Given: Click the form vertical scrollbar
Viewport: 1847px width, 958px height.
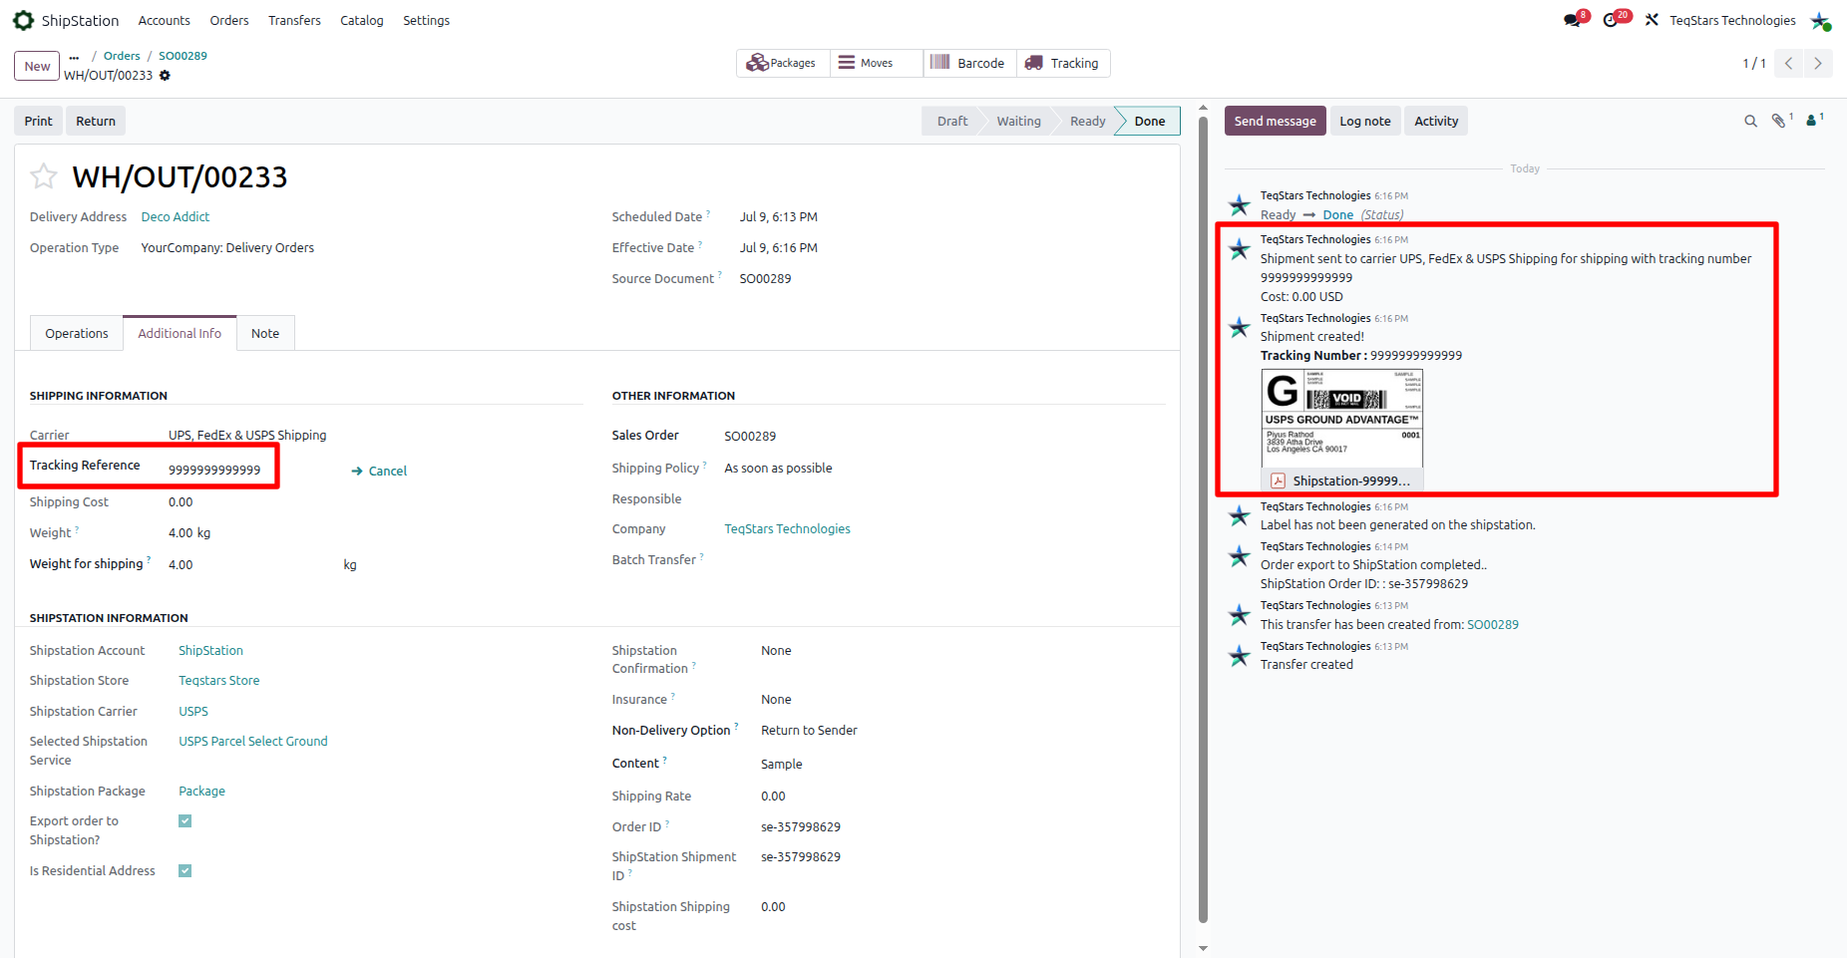Looking at the screenshot, I should (1203, 518).
